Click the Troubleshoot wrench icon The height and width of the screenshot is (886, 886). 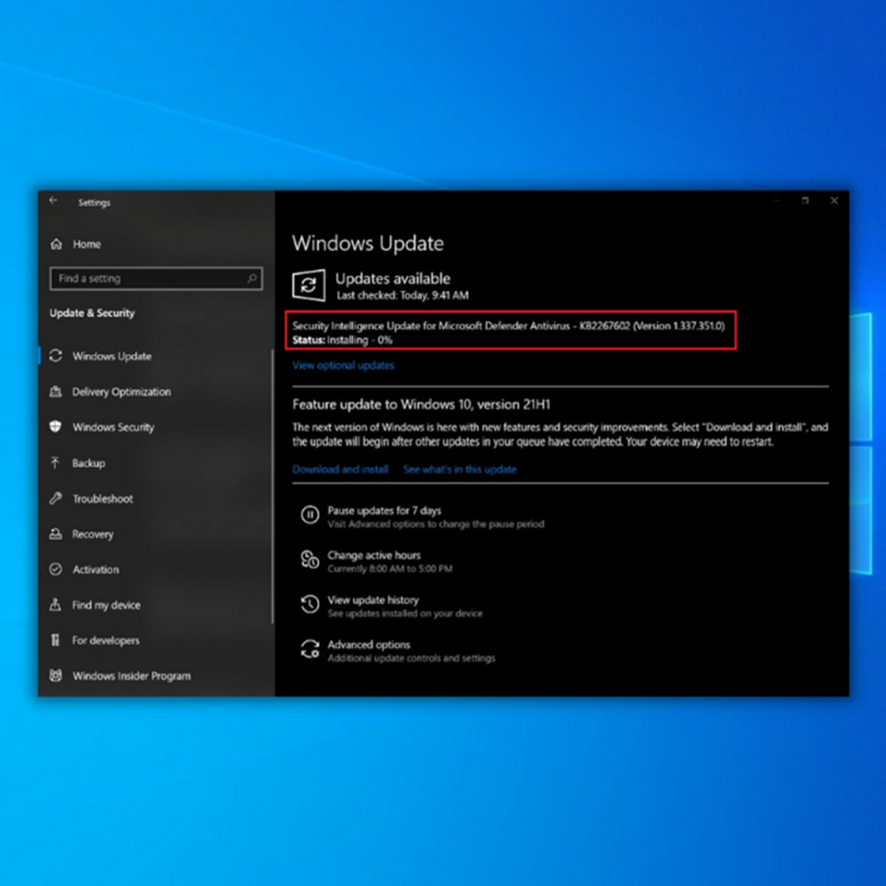(x=55, y=498)
